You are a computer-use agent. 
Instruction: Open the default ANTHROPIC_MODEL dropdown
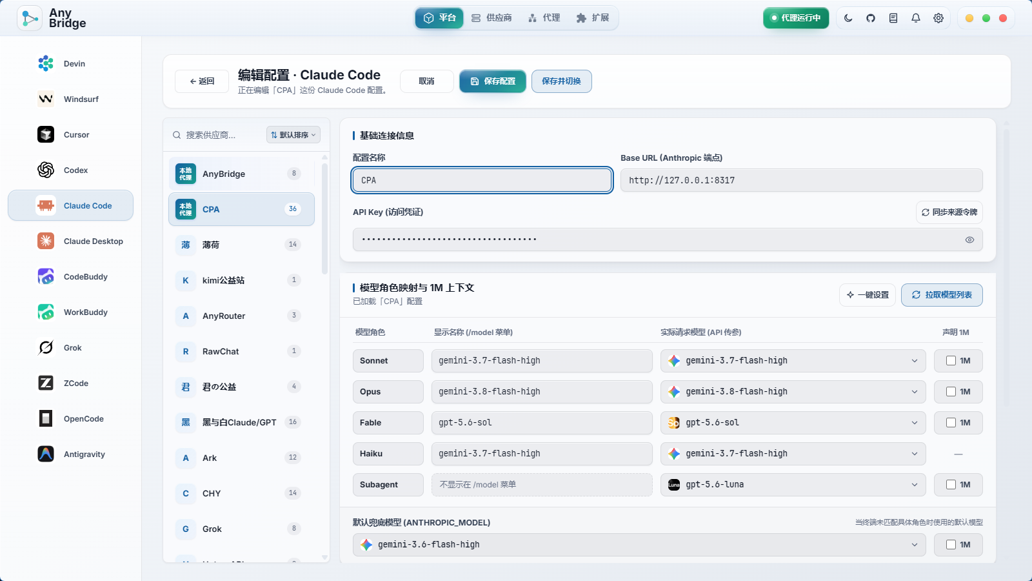639,545
